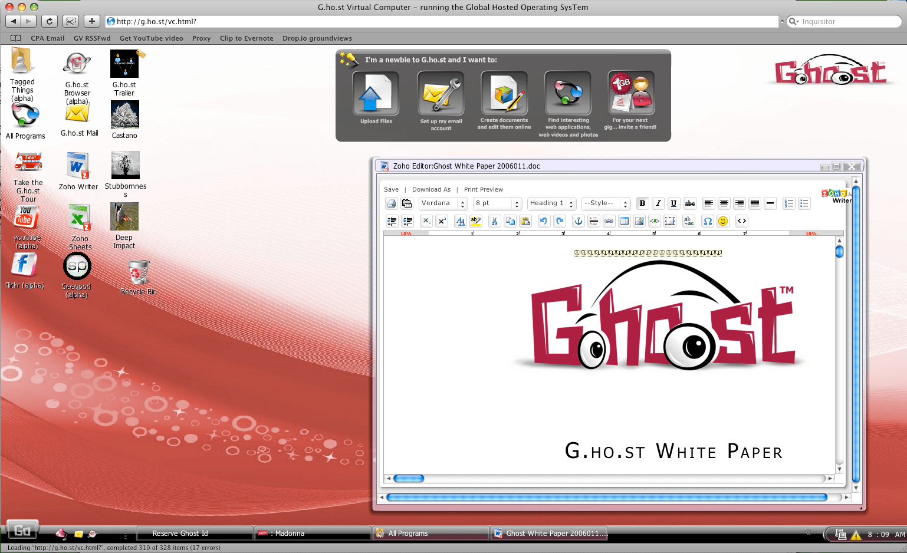Viewport: 907px width, 553px height.
Task: Toggle HTML source view icon
Action: (x=742, y=221)
